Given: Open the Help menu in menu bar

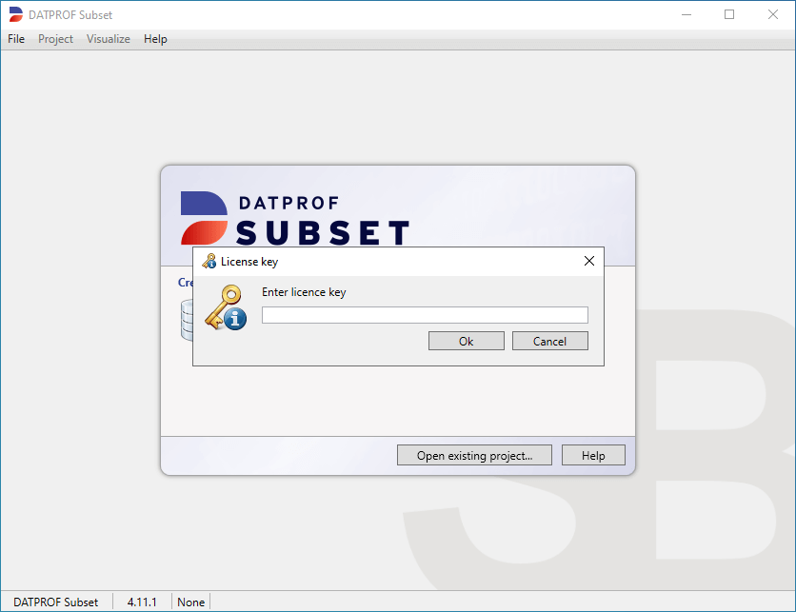Looking at the screenshot, I should click(x=155, y=39).
